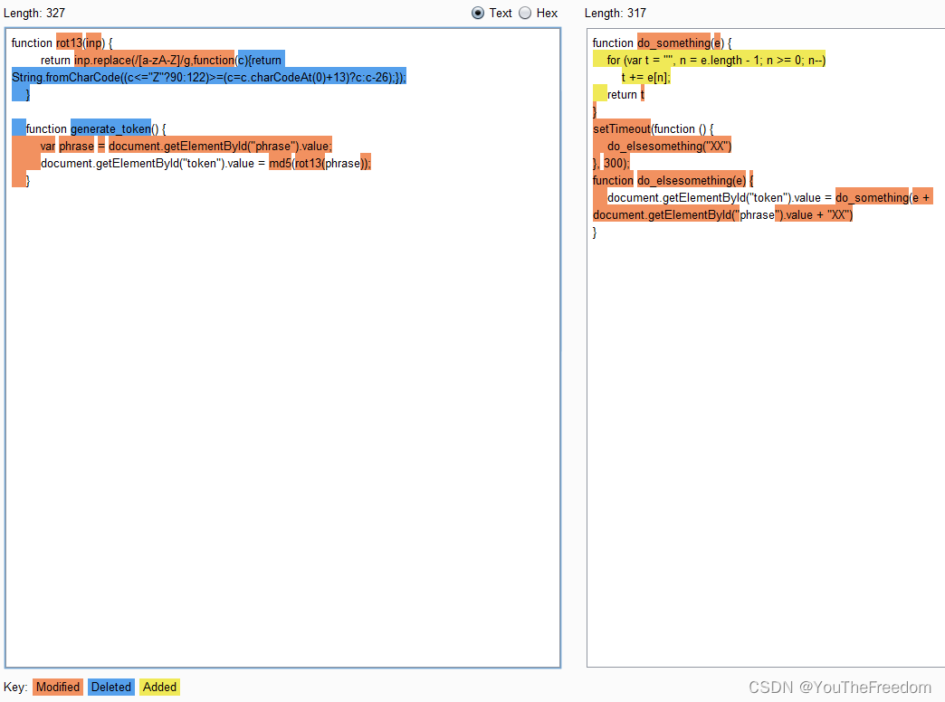Viewport: 945px width, 702px height.
Task: Click the 'var phrase' line in left pane
Action: point(186,146)
